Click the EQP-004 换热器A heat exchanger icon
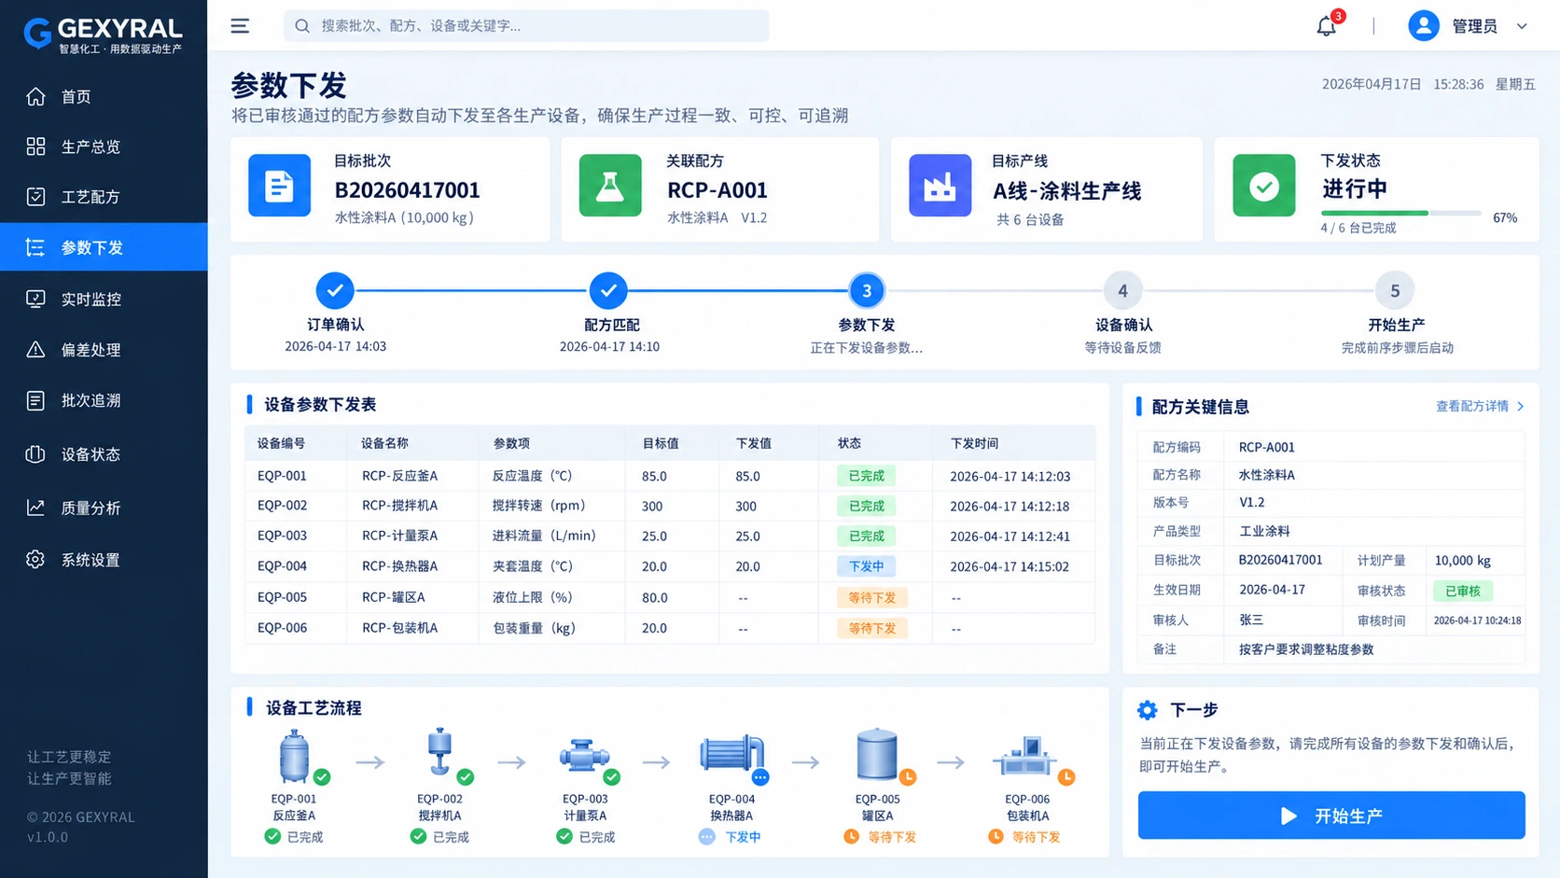This screenshot has height=878, width=1560. (x=731, y=754)
